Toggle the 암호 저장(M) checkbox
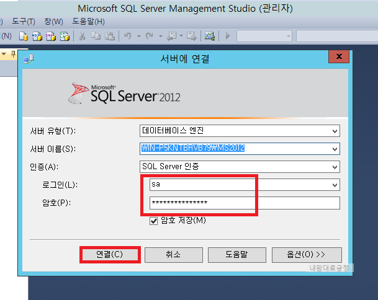Viewport: 378px width, 300px height. (x=153, y=221)
